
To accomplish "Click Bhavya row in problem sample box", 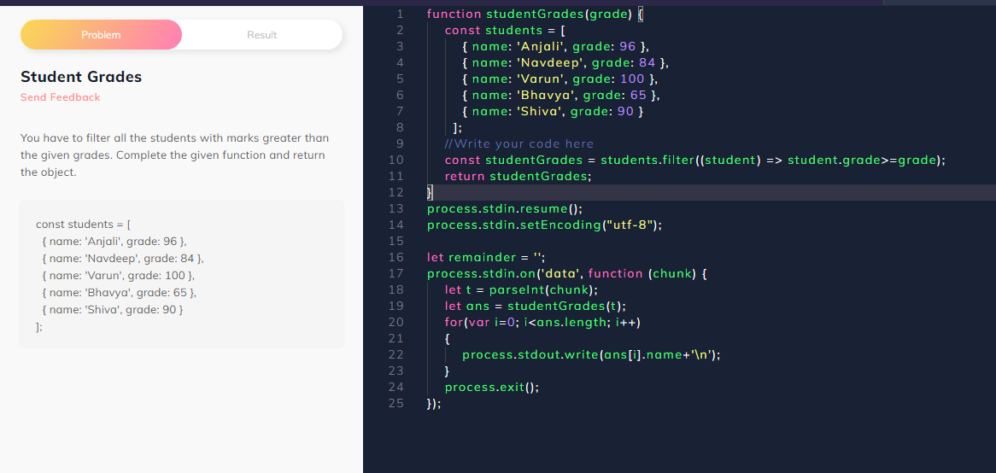I will click(120, 293).
